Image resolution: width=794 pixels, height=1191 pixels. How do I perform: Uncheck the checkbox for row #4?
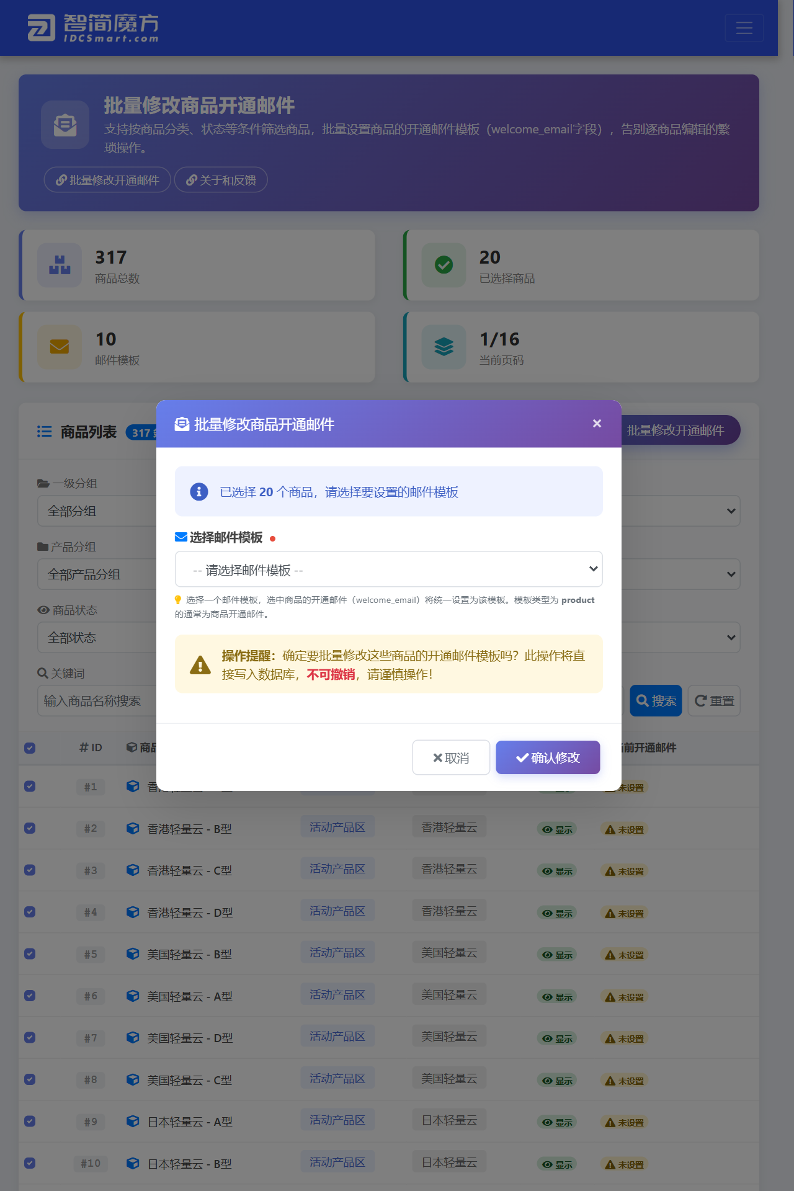coord(30,912)
